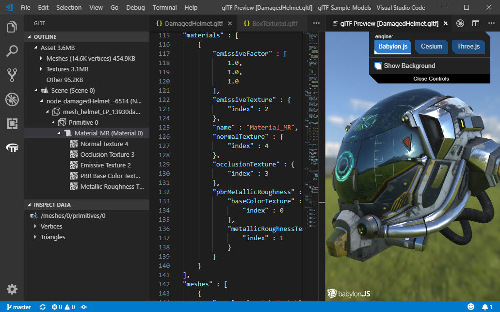Open the Search view in activity bar
The image size is (500, 312).
(x=12, y=51)
